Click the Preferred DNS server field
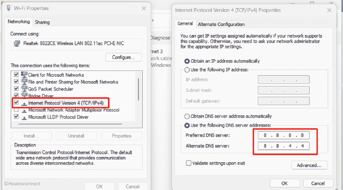The height and width of the screenshot is (190, 343). [283, 135]
